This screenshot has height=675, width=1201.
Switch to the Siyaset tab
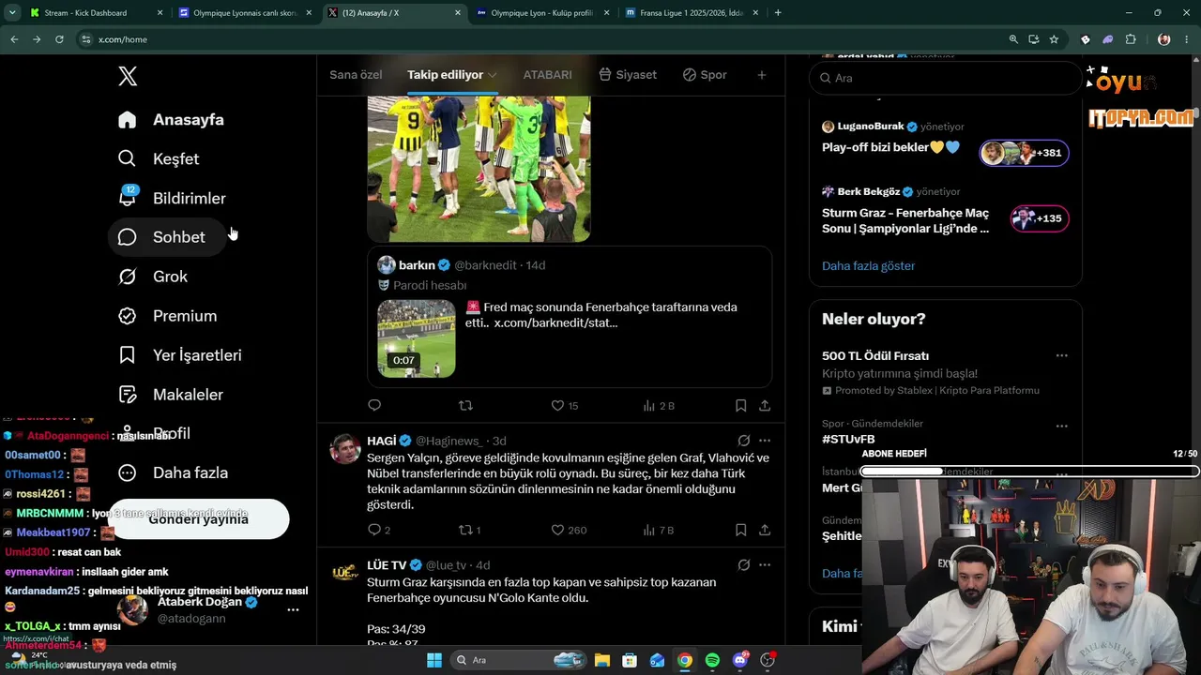[628, 75]
